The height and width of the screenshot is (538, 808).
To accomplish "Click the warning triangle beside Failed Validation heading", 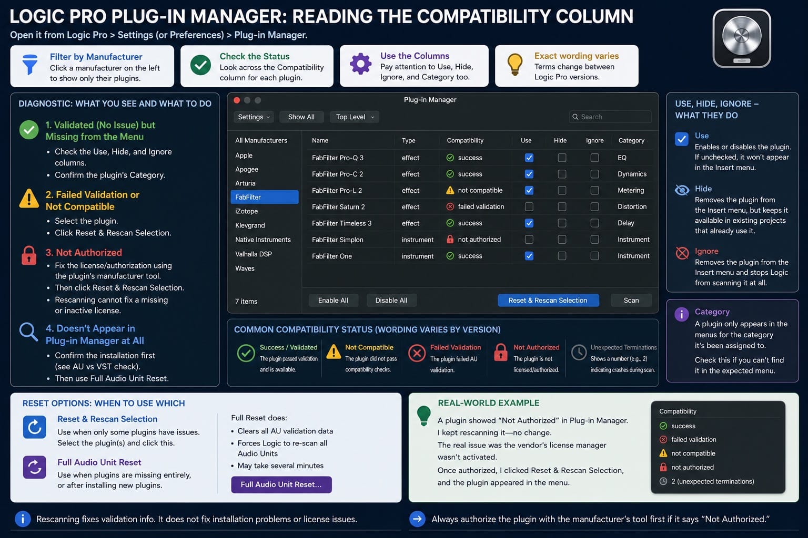I will pos(29,199).
